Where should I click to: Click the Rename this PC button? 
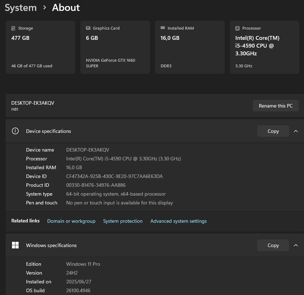point(275,105)
